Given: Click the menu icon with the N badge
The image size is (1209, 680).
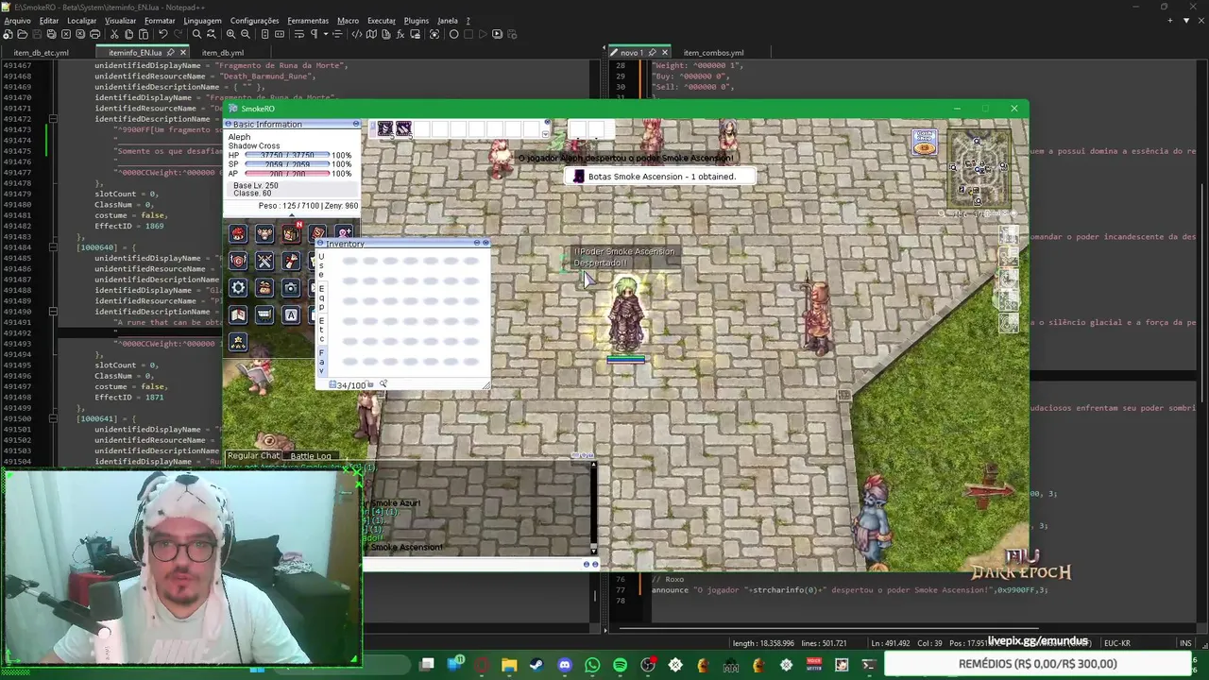Looking at the screenshot, I should pos(291,233).
